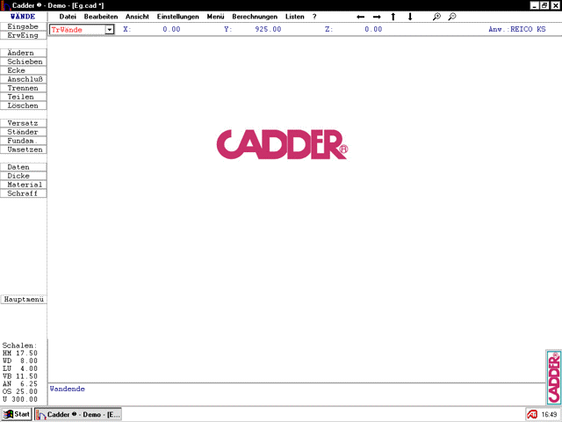Click the Schieben button

[24, 62]
